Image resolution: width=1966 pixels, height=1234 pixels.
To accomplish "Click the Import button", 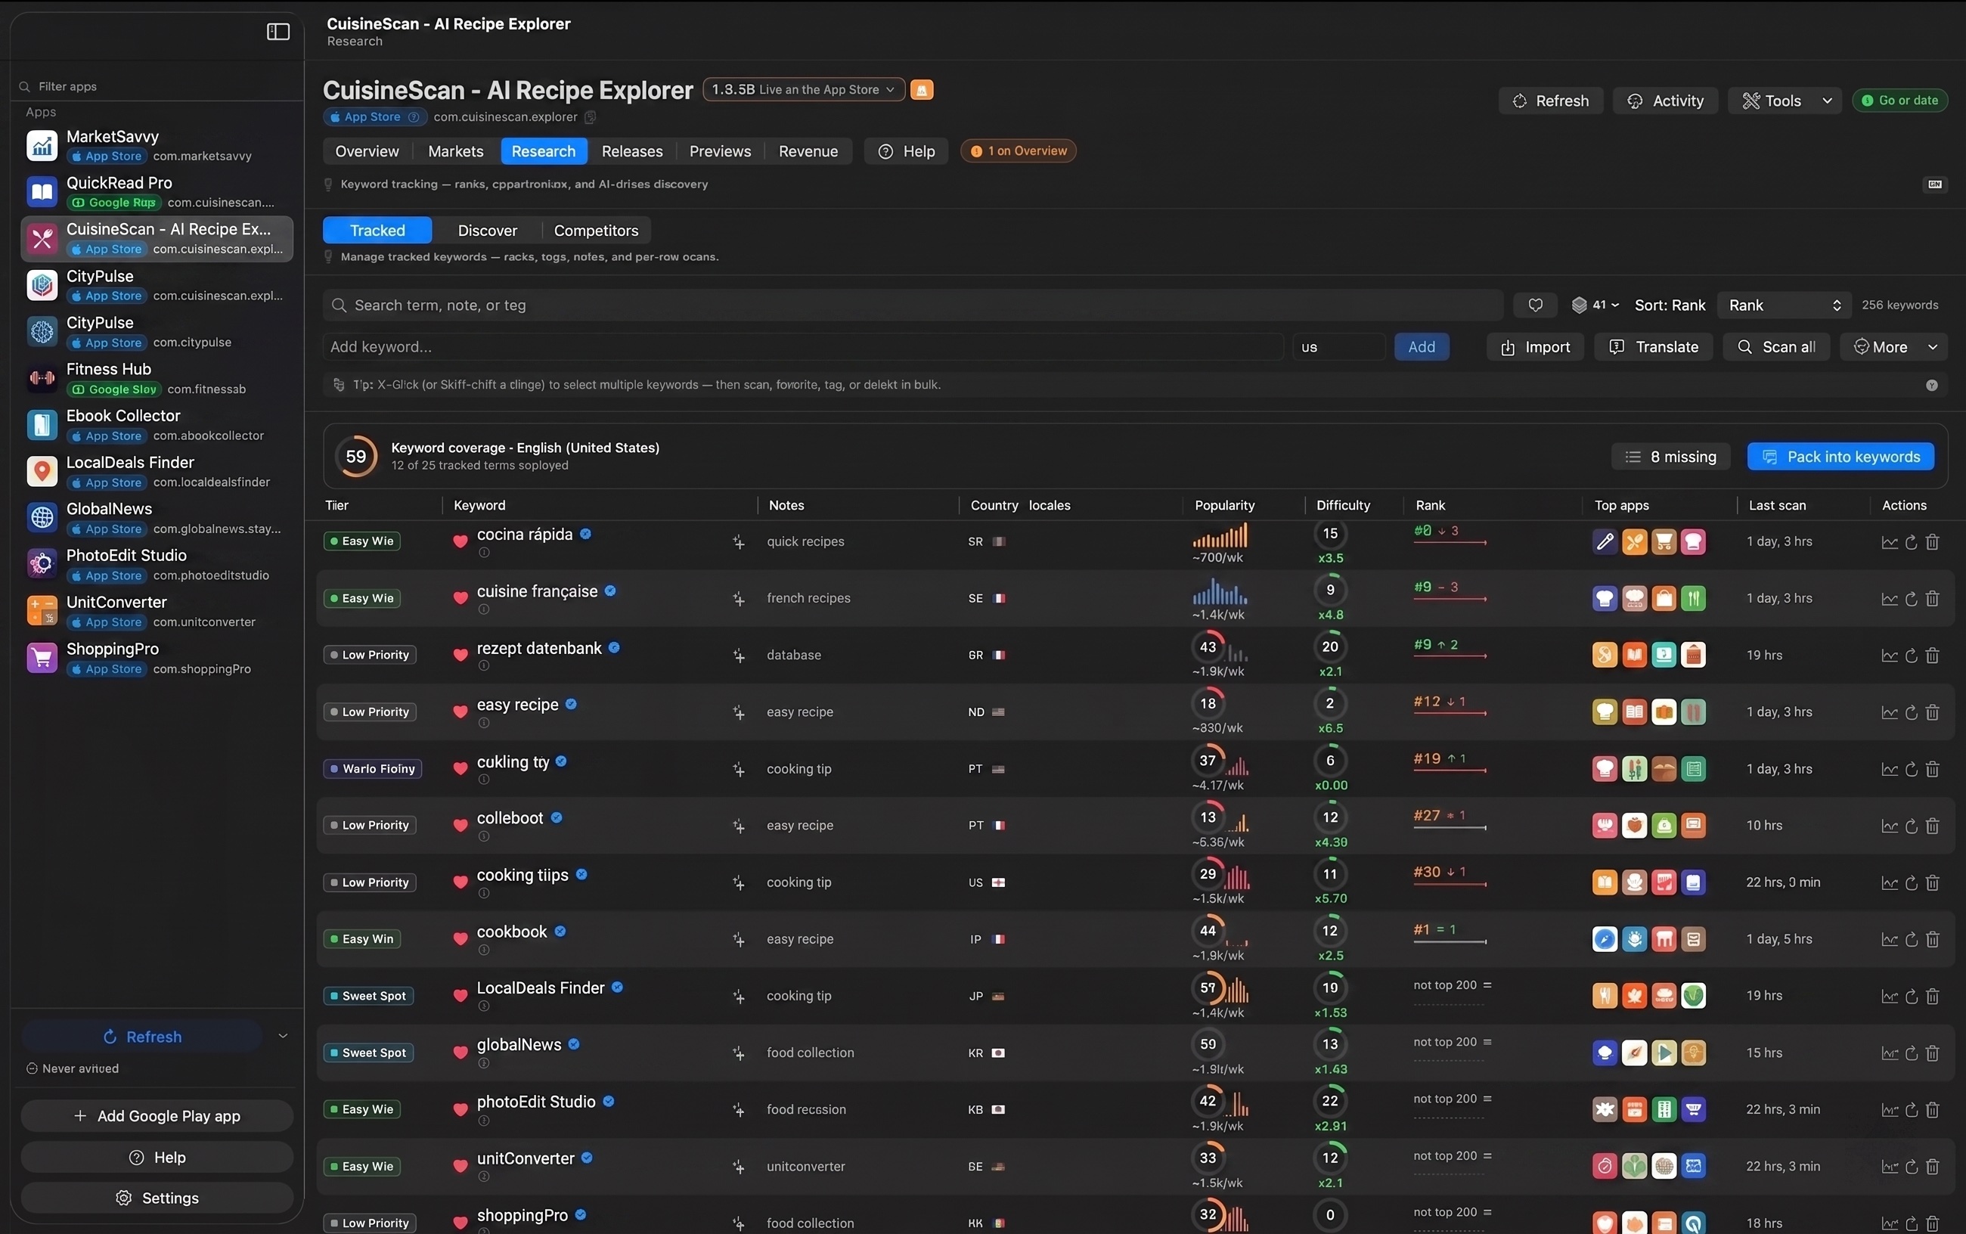I will (1535, 347).
